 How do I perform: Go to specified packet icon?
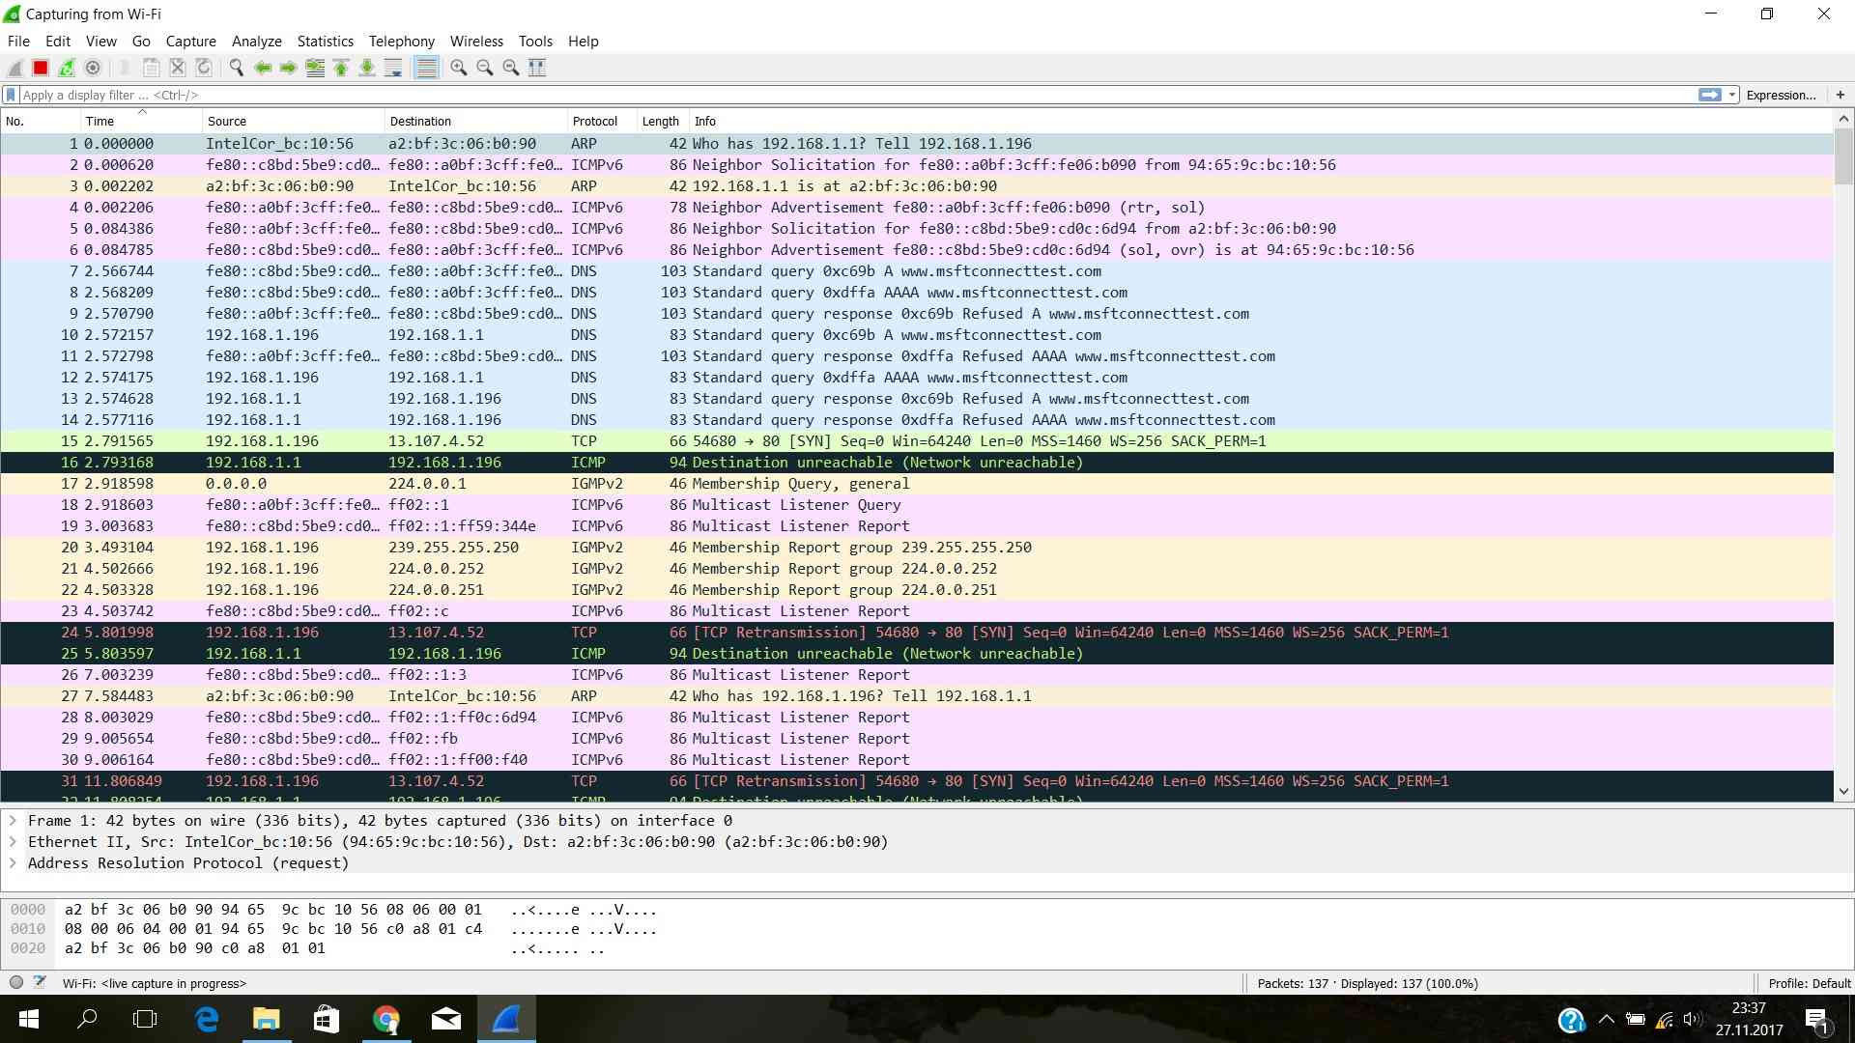315,68
